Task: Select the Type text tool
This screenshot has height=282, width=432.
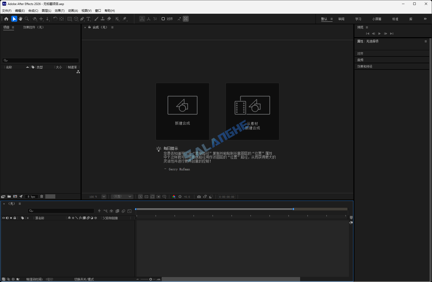Action: [x=88, y=19]
